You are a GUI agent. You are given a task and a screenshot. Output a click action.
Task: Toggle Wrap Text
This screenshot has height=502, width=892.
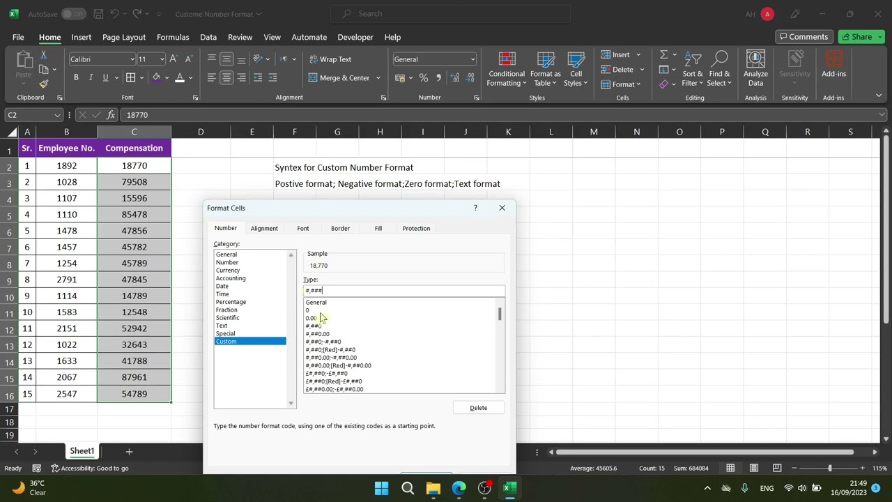(x=330, y=59)
